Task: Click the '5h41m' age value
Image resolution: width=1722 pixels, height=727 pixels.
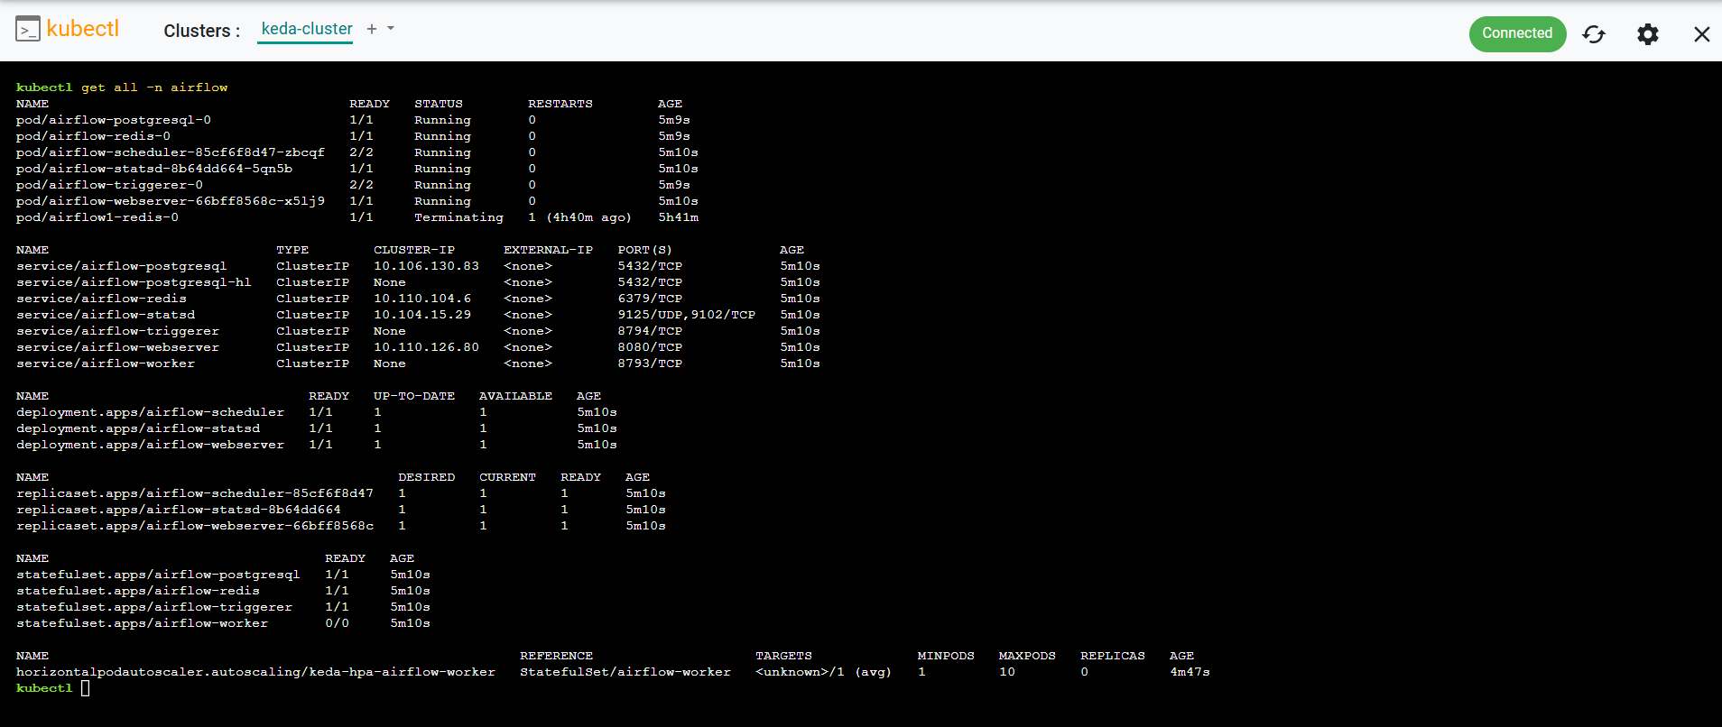Action: 678,217
